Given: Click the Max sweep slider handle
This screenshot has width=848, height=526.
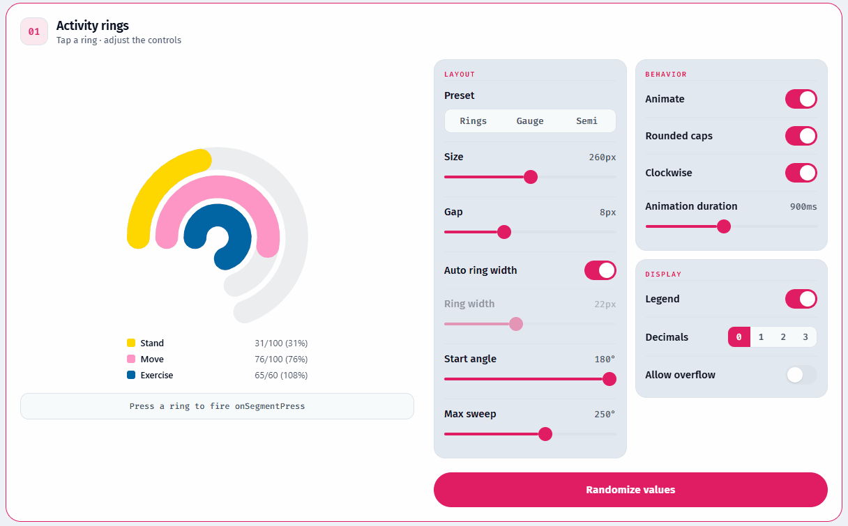Looking at the screenshot, I should pos(545,434).
